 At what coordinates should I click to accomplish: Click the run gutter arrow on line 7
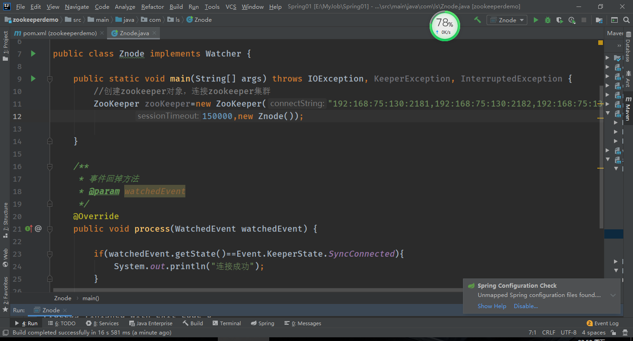33,54
